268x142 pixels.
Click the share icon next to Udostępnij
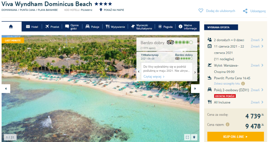(245, 11)
